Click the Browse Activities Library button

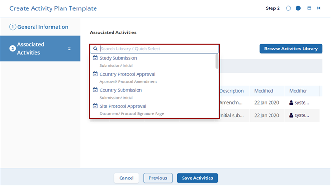tap(291, 49)
